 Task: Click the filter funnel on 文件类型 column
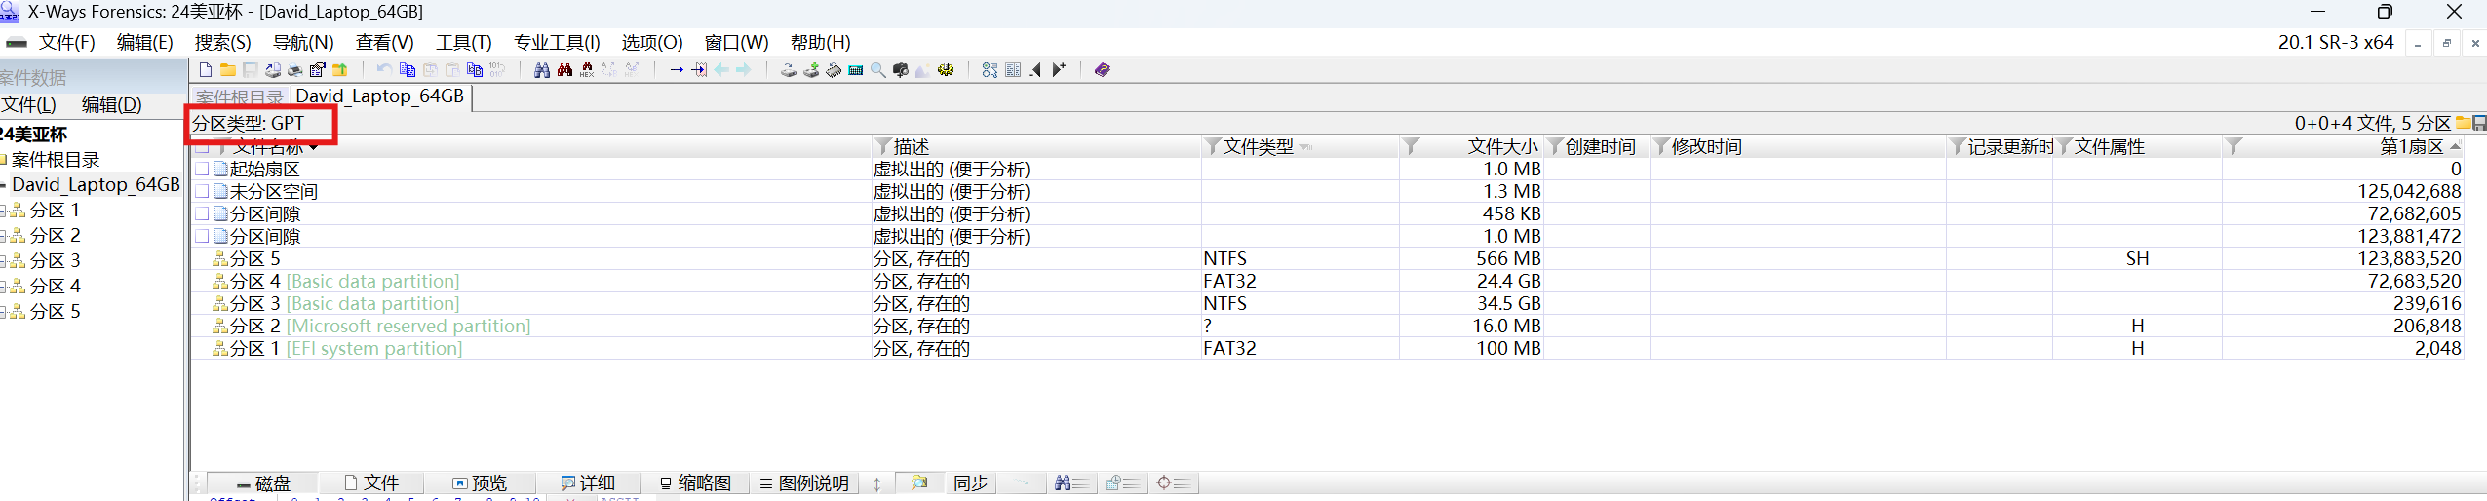1213,146
